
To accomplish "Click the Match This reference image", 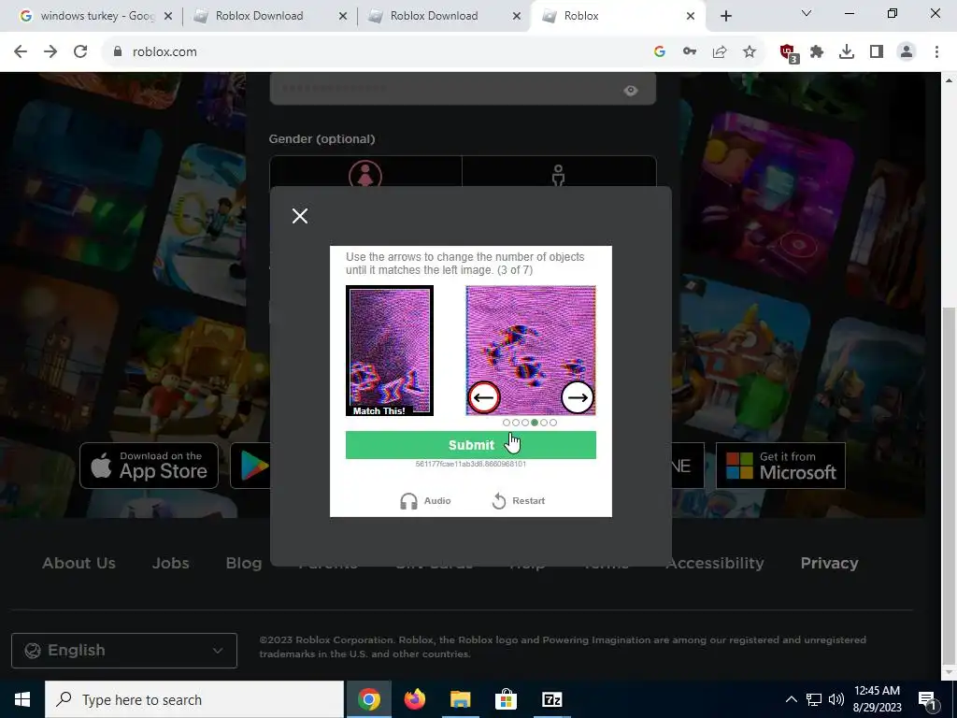I will tap(390, 351).
